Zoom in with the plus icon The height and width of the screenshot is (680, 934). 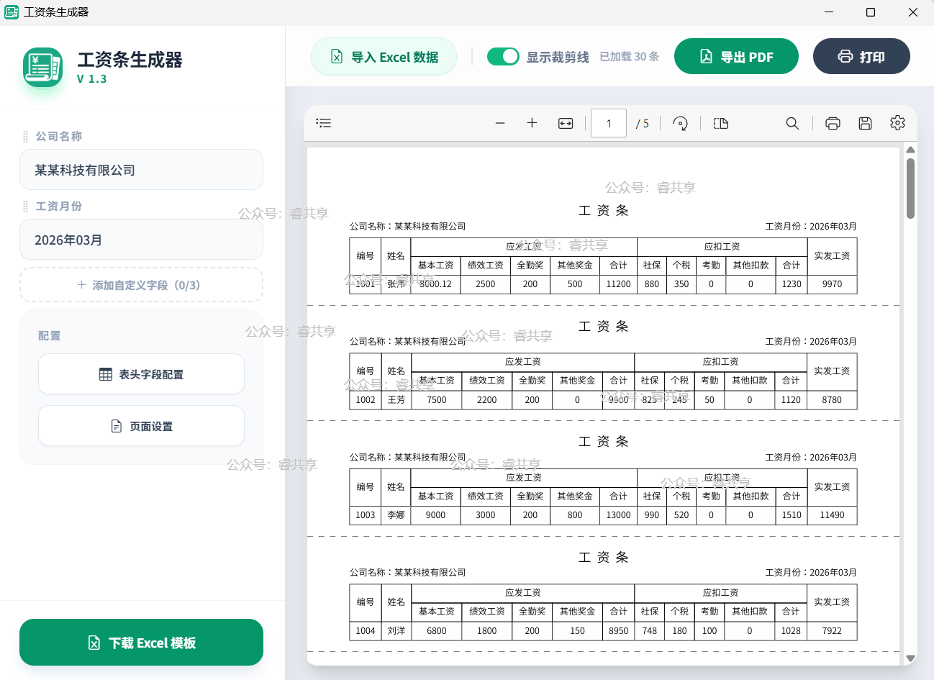(532, 123)
